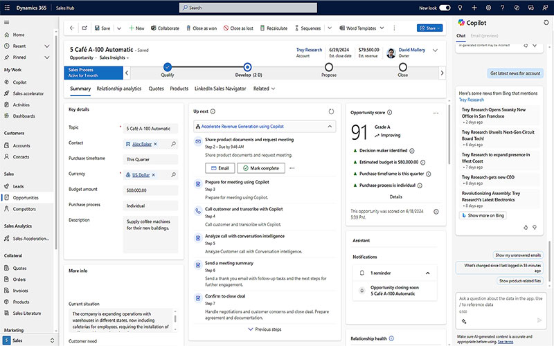
Task: Open Sequences dropdown arrow
Action: coord(330,28)
